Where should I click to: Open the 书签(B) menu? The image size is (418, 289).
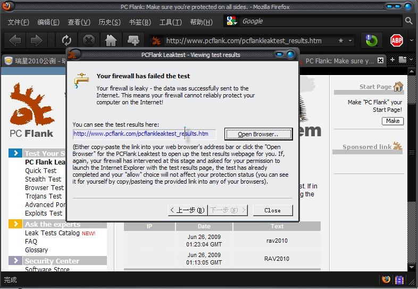tap(140, 22)
